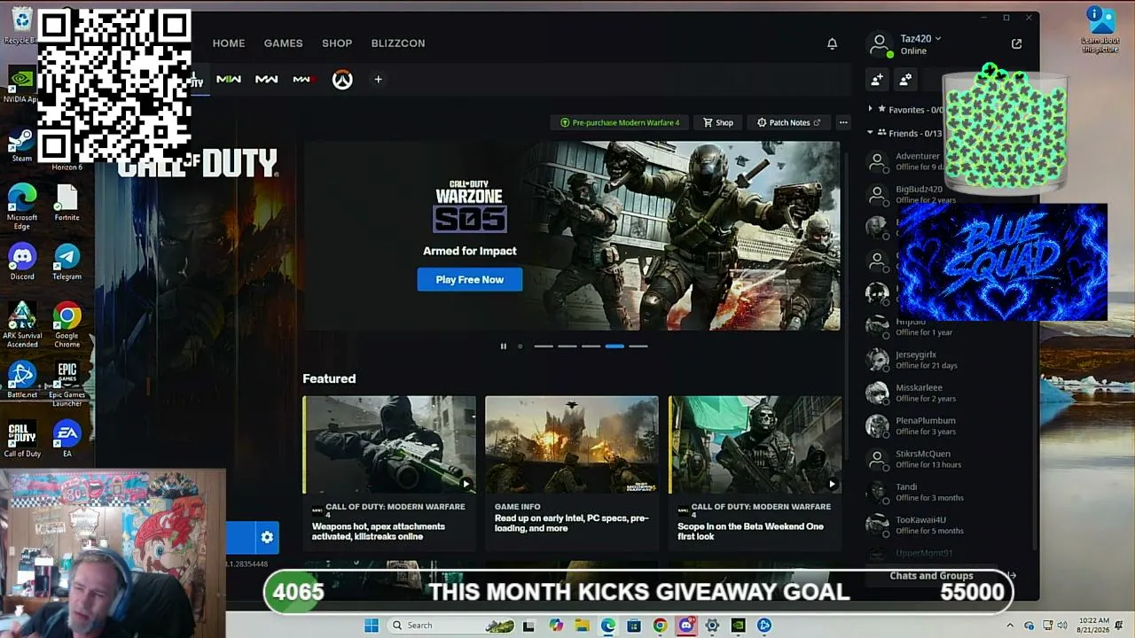Image resolution: width=1135 pixels, height=638 pixels.
Task: Open game settings gear beside Play button
Action: tap(267, 537)
